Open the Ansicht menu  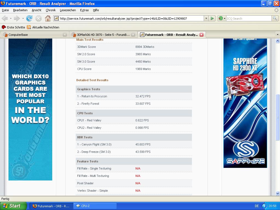pos(37,10)
